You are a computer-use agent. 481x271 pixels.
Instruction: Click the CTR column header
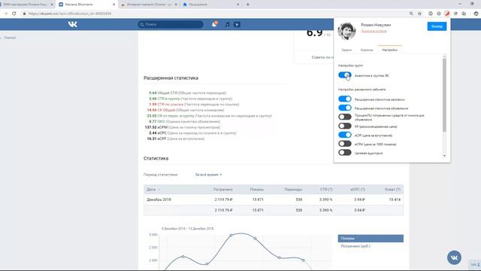tap(326, 190)
